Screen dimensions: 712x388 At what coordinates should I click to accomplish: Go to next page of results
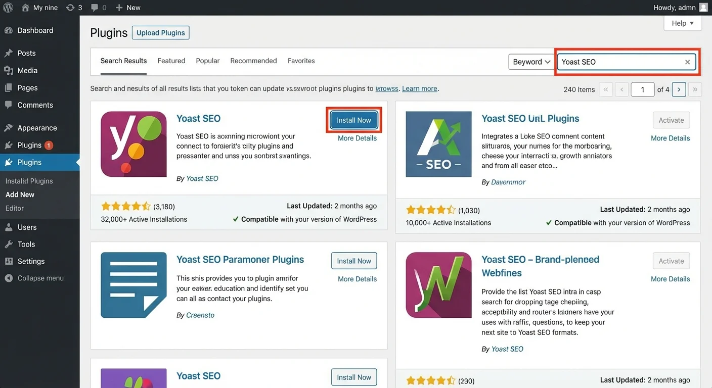point(679,89)
